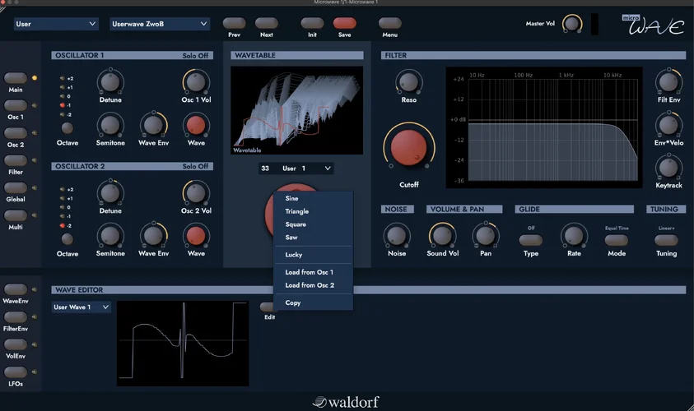Switch to the Multi page
Viewport: 694px width, 411px height.
[x=16, y=215]
